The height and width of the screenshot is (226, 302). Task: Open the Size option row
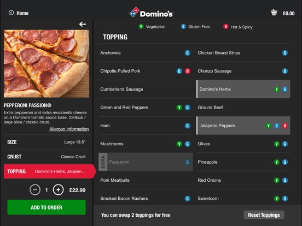point(47,142)
